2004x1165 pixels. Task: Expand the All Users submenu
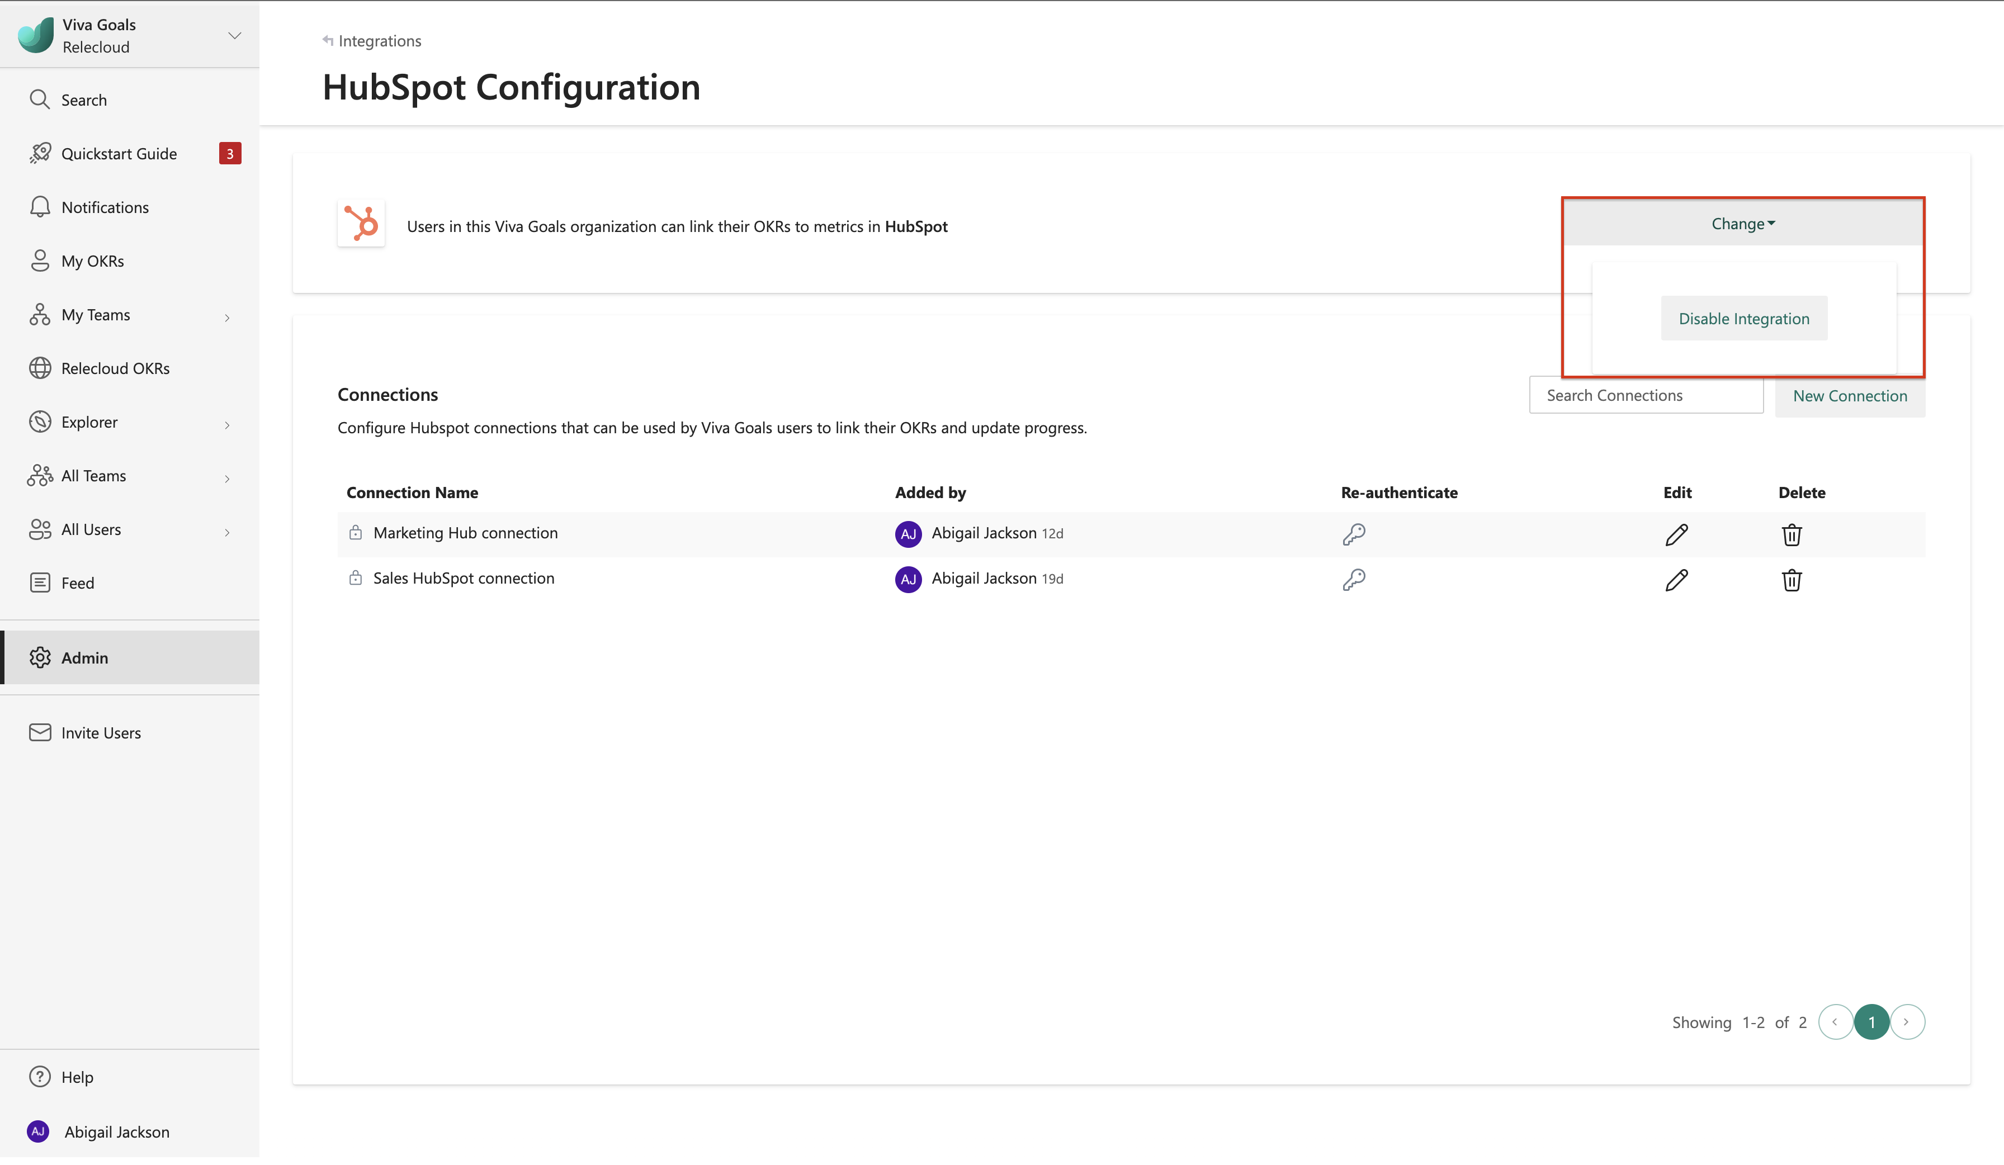pos(226,532)
